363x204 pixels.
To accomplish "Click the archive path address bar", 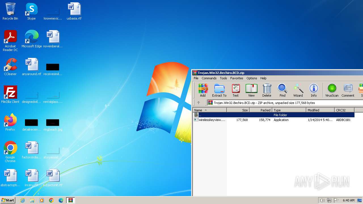I will point(285,103).
